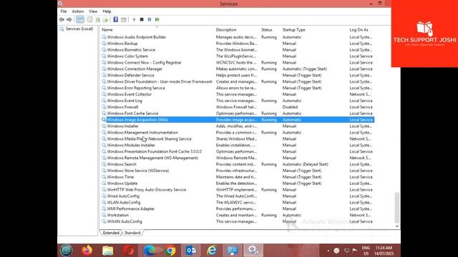Click the vertical scrollbar thumb
458x257 pixels.
397,207
